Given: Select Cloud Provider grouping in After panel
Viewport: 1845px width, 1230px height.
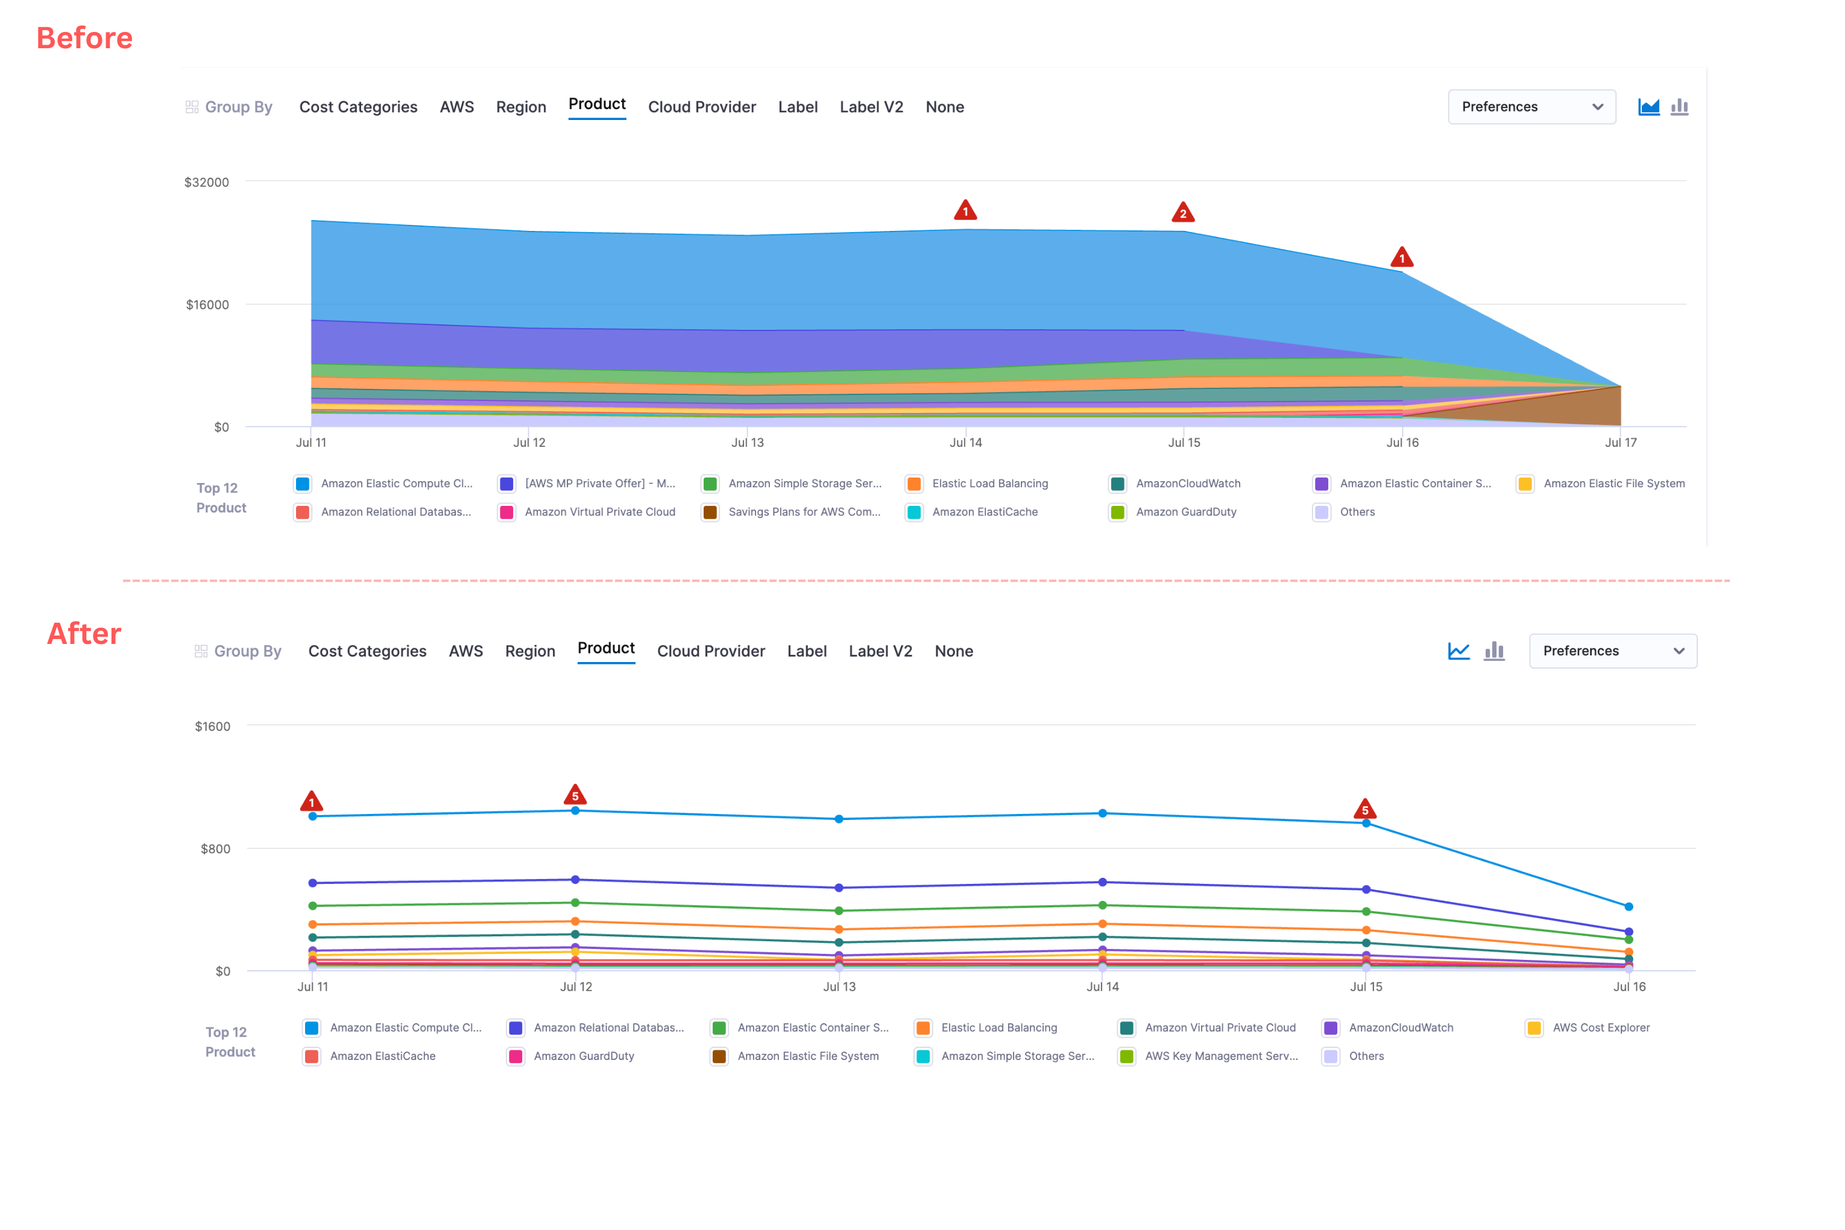Looking at the screenshot, I should coord(711,651).
